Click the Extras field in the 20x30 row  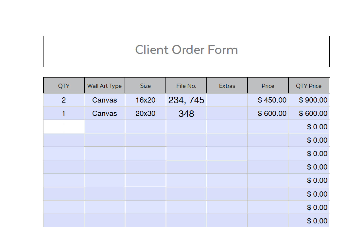pyautogui.click(x=227, y=113)
